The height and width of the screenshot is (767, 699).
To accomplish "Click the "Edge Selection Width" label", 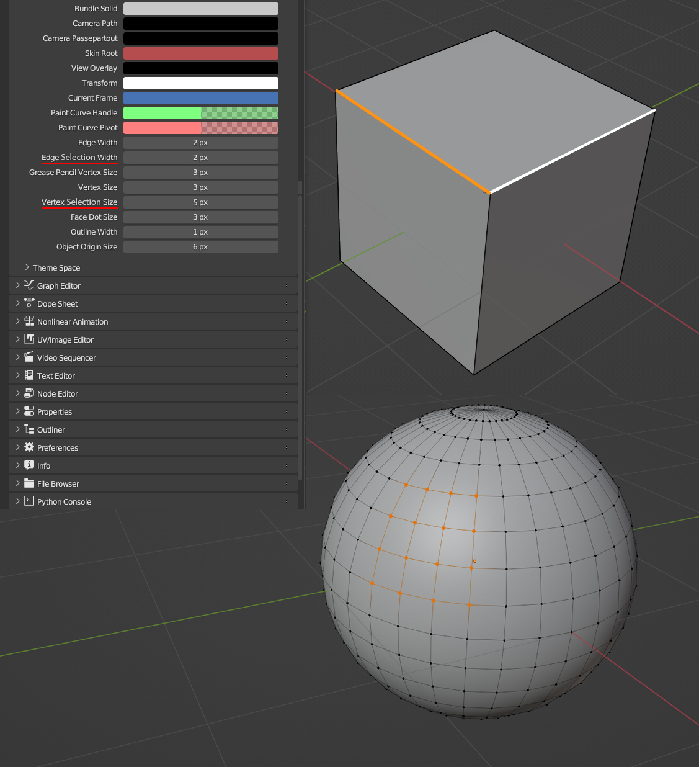I will pos(79,158).
